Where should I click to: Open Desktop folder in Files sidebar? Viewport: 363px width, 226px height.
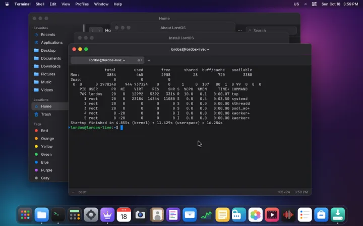click(x=48, y=50)
